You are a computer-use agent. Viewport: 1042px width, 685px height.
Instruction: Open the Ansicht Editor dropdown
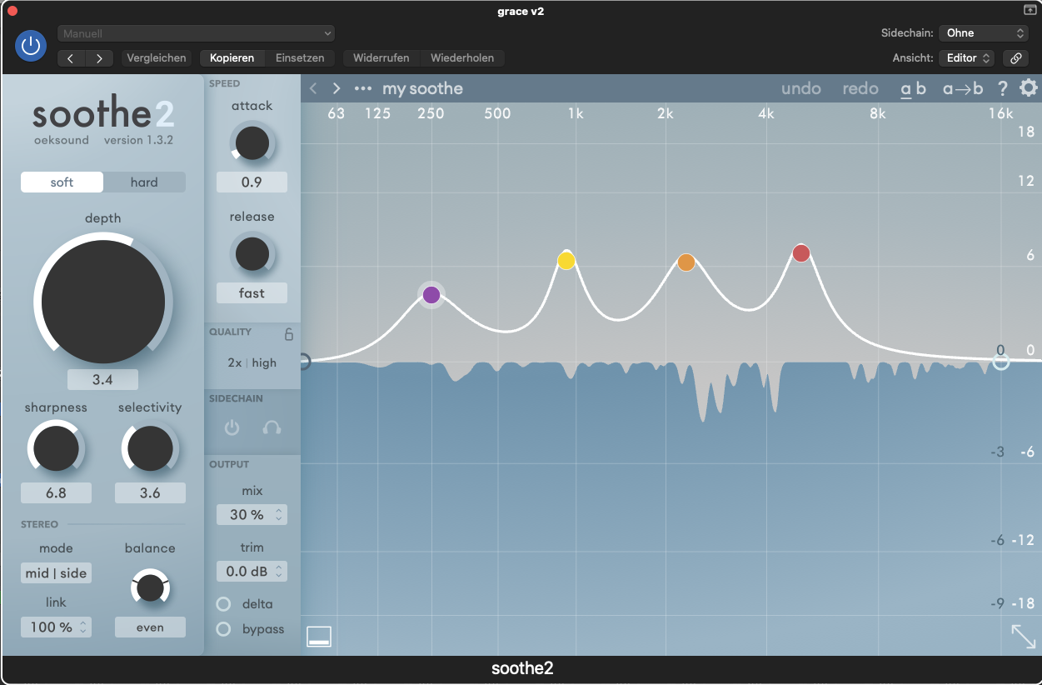966,58
